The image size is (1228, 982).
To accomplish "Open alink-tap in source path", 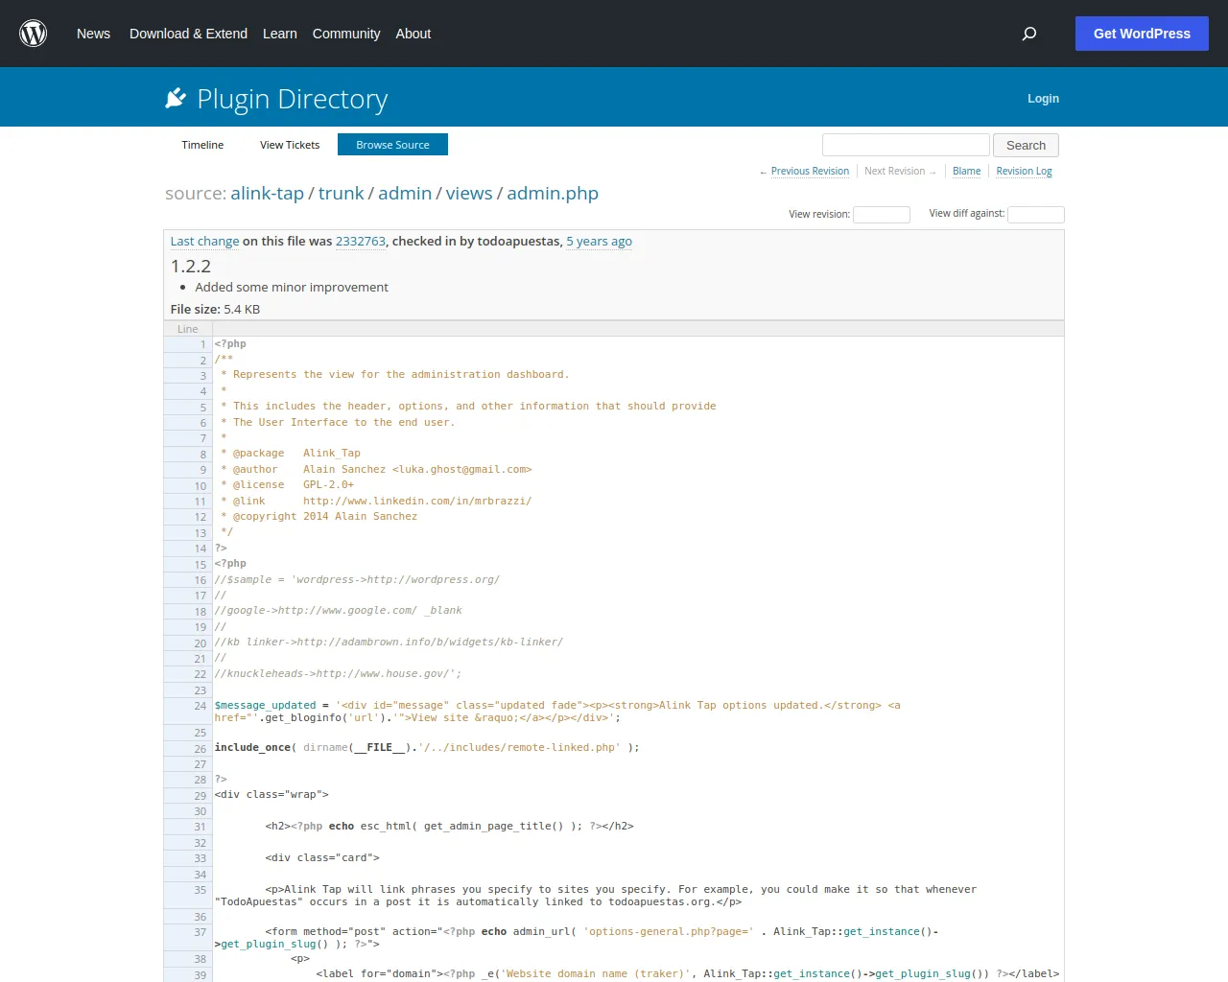I will click(x=267, y=194).
